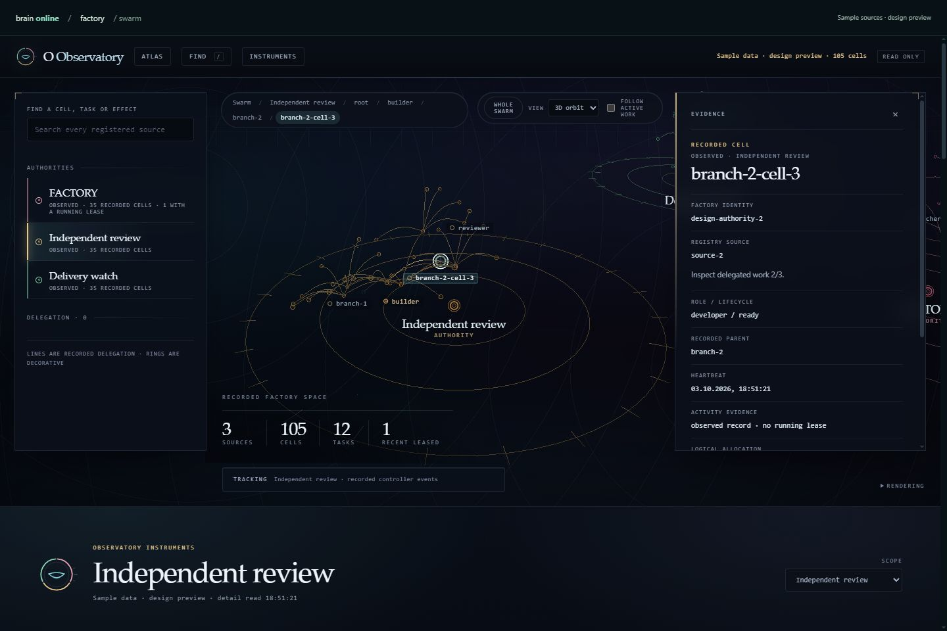Open the Scope dropdown showing Independent review
Screen dimensions: 947x631
point(843,580)
